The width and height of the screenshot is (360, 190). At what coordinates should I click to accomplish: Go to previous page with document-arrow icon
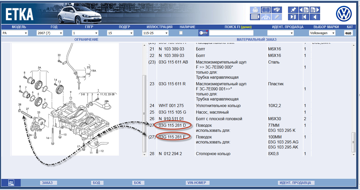304,10
